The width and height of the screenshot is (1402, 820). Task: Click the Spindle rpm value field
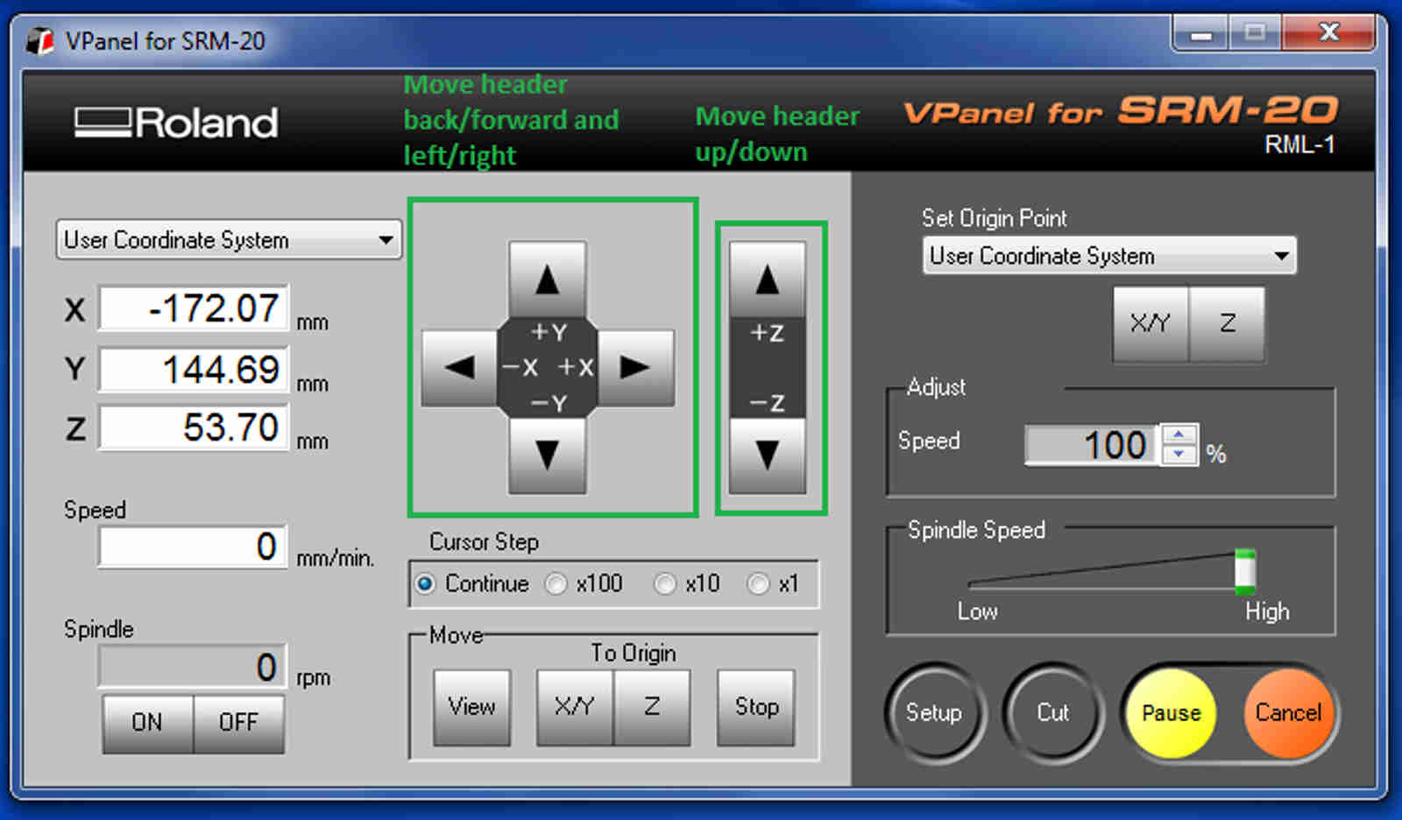click(x=193, y=668)
